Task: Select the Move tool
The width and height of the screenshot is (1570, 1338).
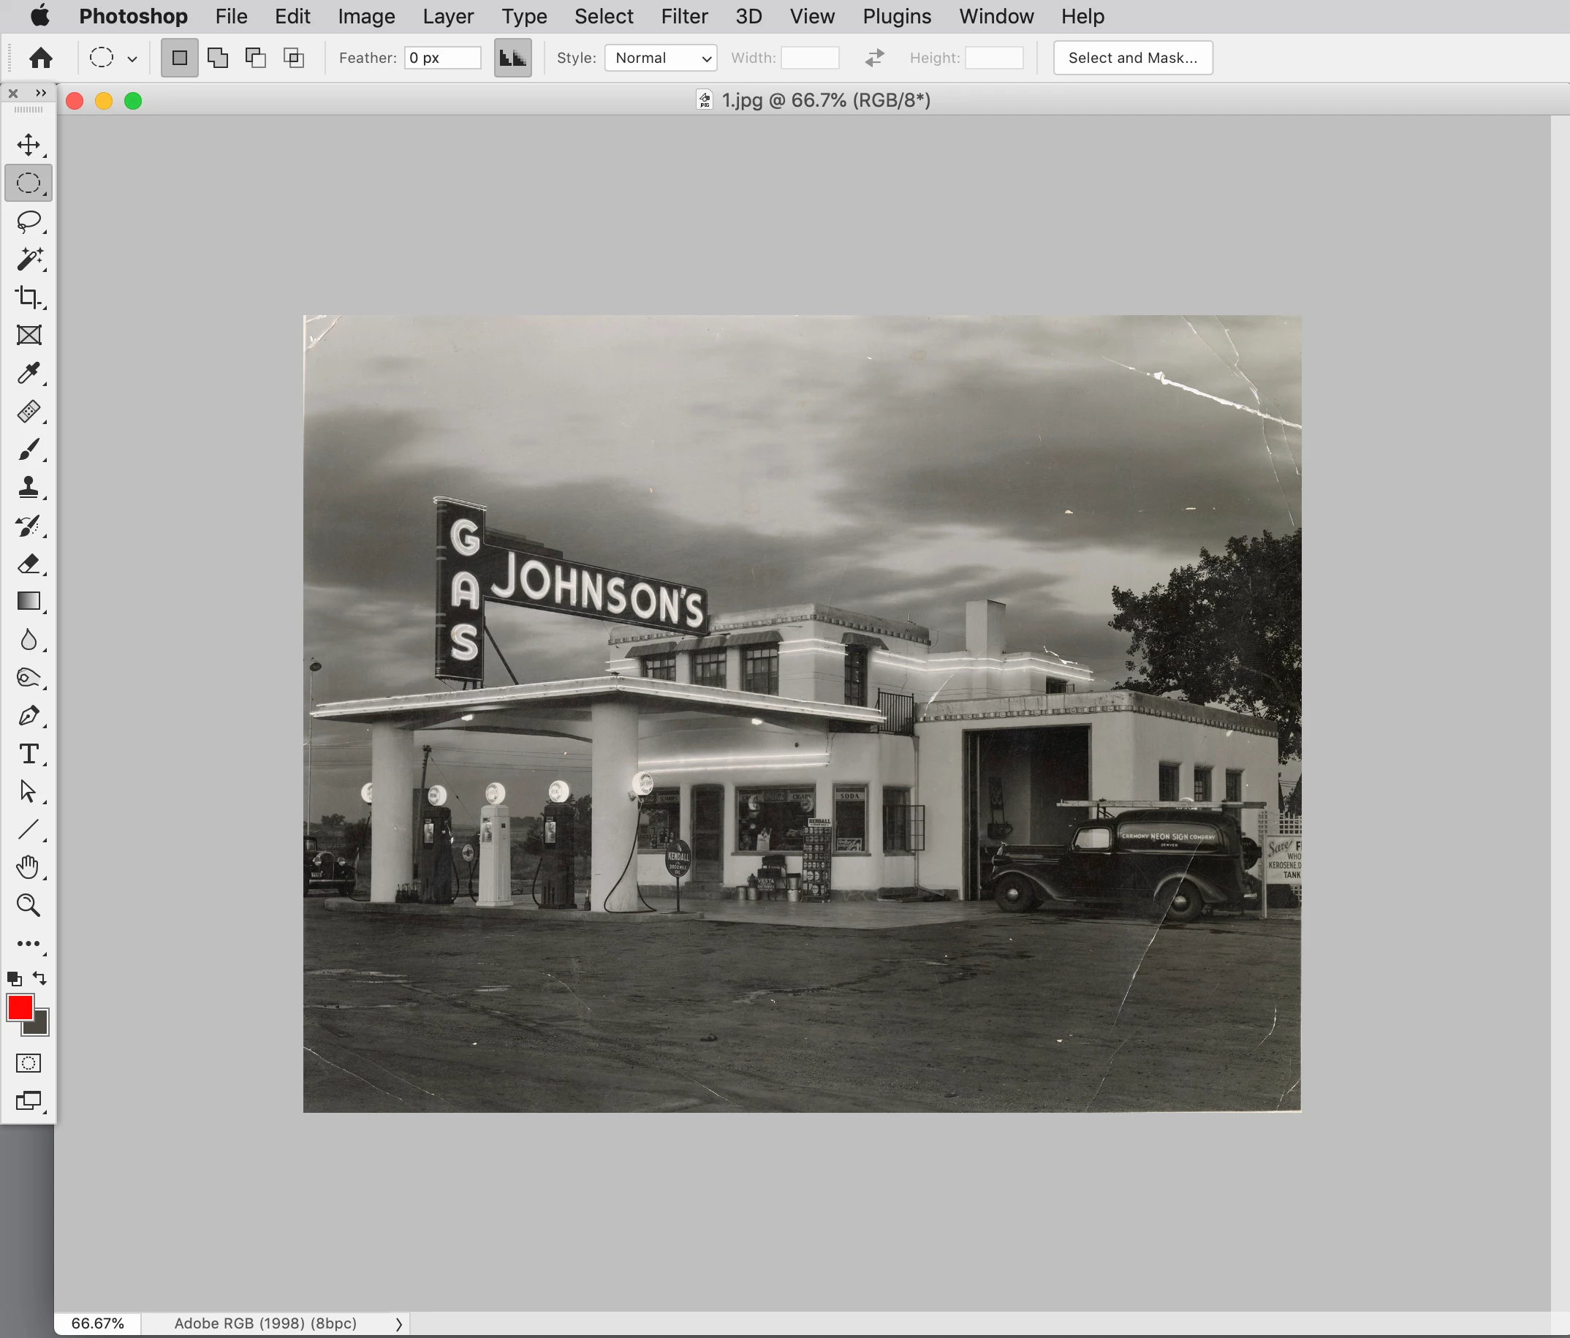Action: (x=29, y=145)
